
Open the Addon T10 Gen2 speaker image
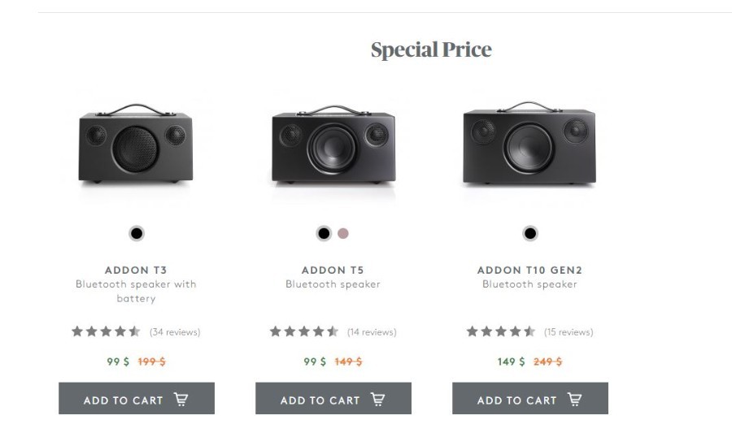pos(529,143)
